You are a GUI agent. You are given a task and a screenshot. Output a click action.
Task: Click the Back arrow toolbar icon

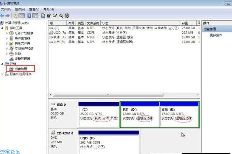click(x=2, y=16)
